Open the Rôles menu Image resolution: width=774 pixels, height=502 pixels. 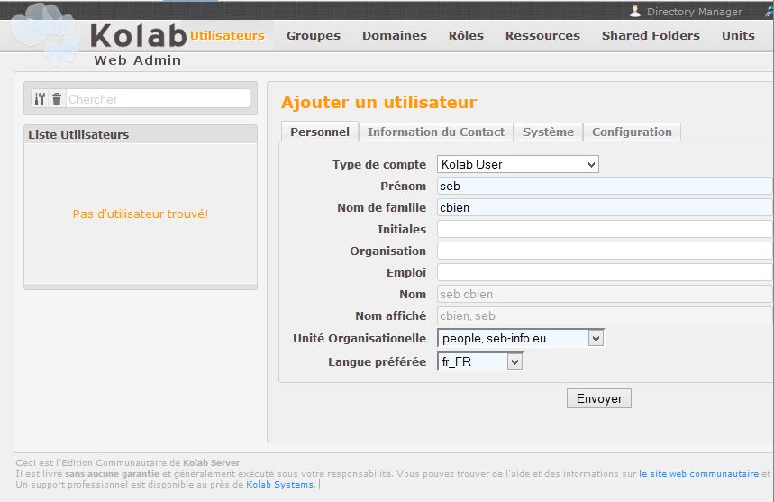tap(466, 35)
